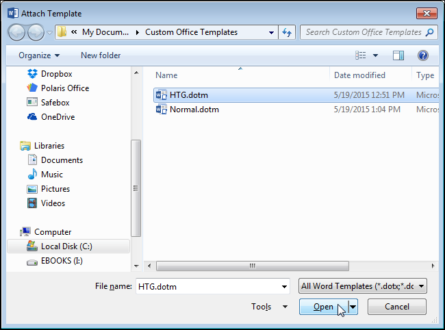Select Dropbox in navigation pane
Image resolution: width=445 pixels, height=330 pixels.
50,74
